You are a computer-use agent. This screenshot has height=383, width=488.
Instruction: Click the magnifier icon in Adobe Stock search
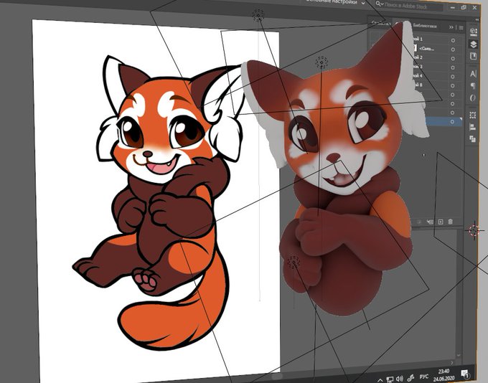pyautogui.click(x=378, y=4)
